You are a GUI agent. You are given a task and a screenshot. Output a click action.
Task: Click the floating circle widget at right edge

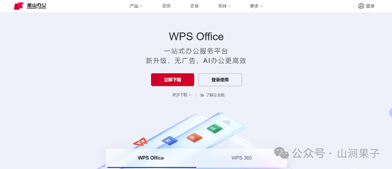(391, 112)
